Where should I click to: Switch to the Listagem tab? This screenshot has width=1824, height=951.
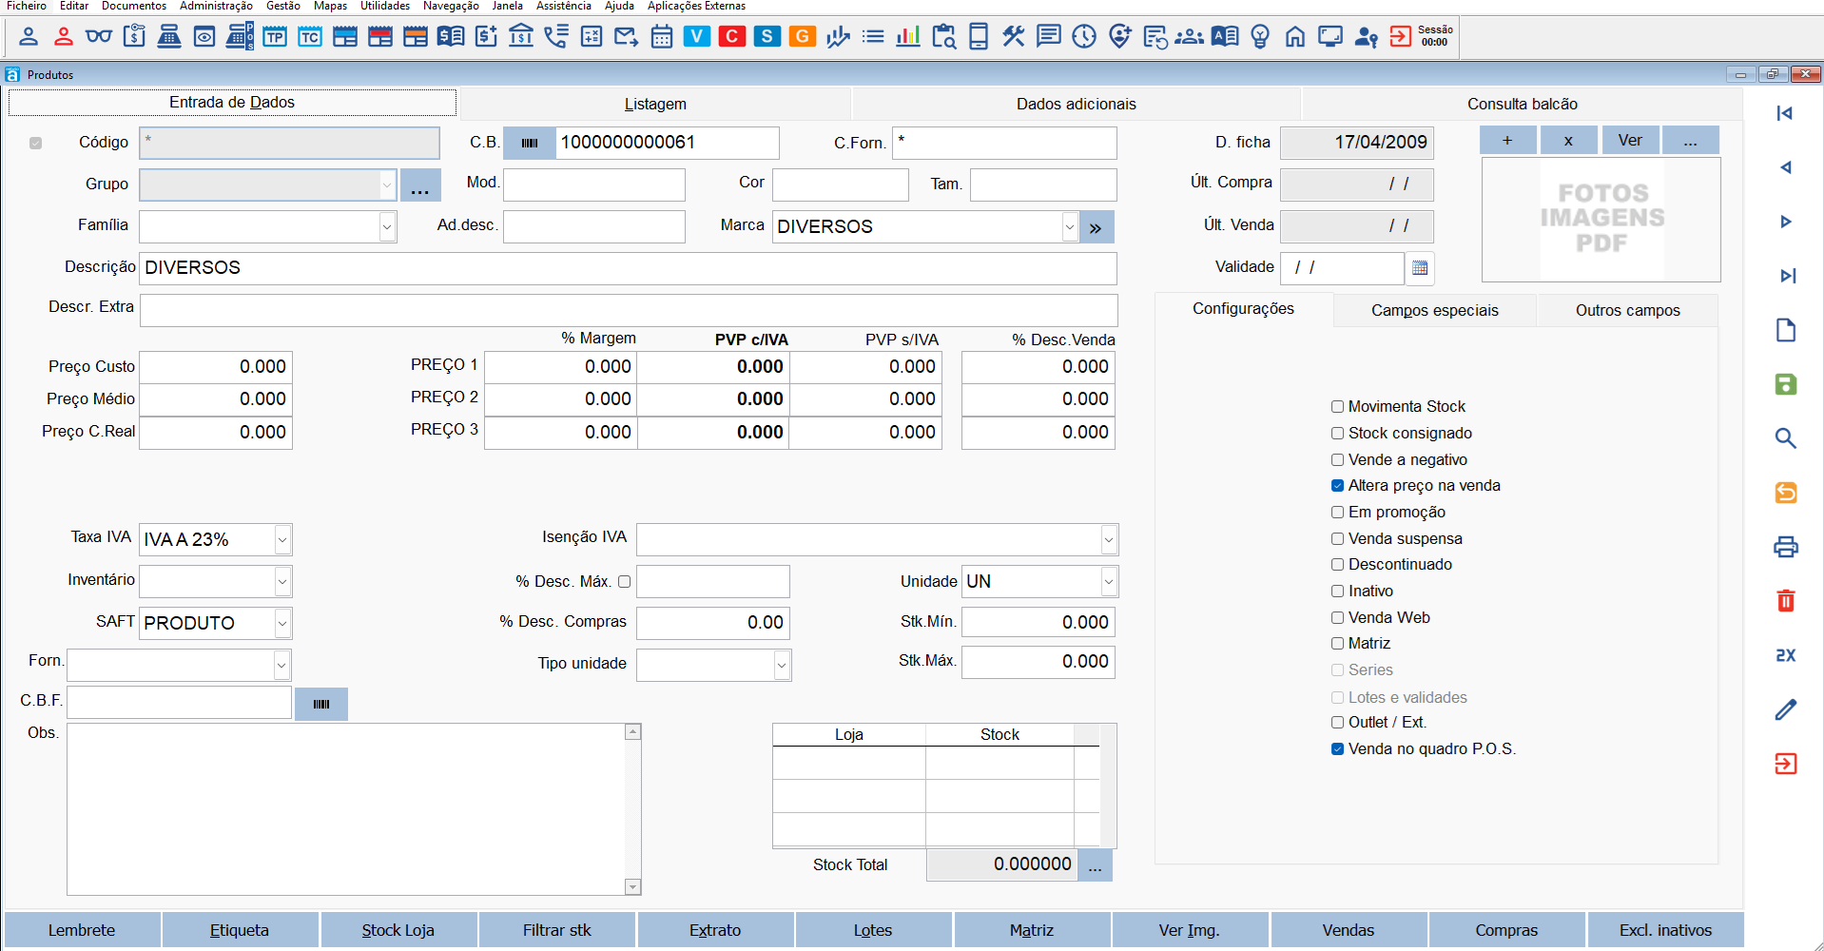(655, 104)
